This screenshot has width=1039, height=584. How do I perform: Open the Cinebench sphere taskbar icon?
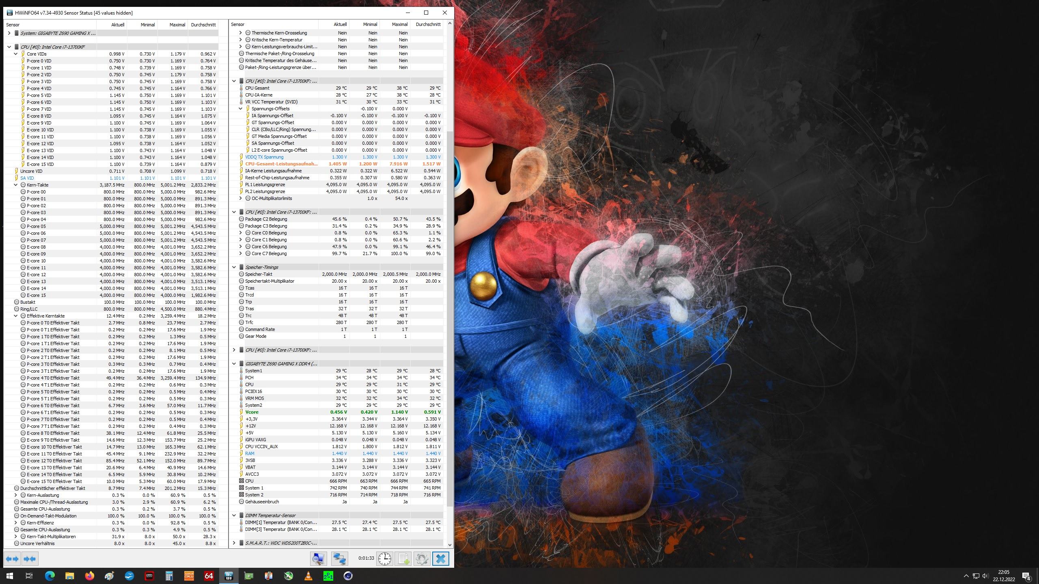(x=348, y=576)
